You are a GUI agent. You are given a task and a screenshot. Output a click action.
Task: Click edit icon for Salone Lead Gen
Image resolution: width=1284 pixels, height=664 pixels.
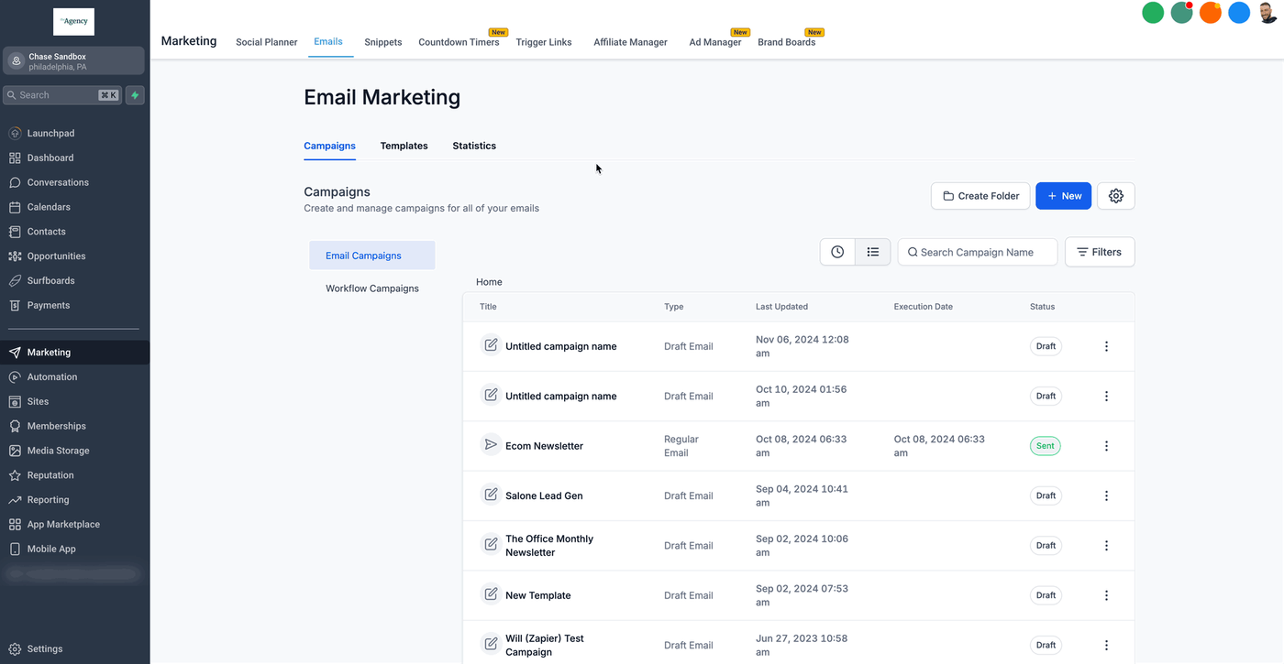click(x=491, y=495)
